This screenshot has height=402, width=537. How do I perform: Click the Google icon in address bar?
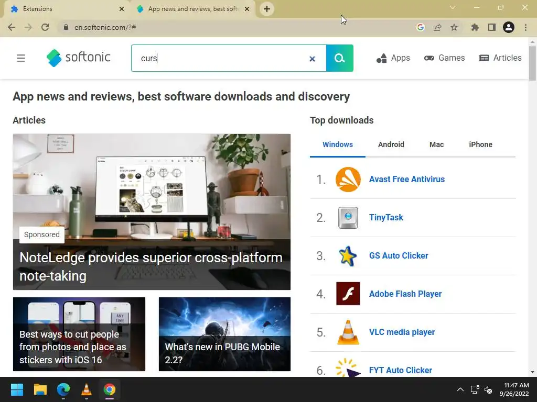pos(421,27)
